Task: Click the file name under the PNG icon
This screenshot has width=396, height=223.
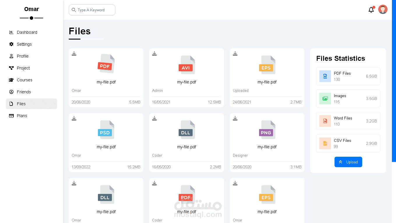Action: click(x=267, y=147)
